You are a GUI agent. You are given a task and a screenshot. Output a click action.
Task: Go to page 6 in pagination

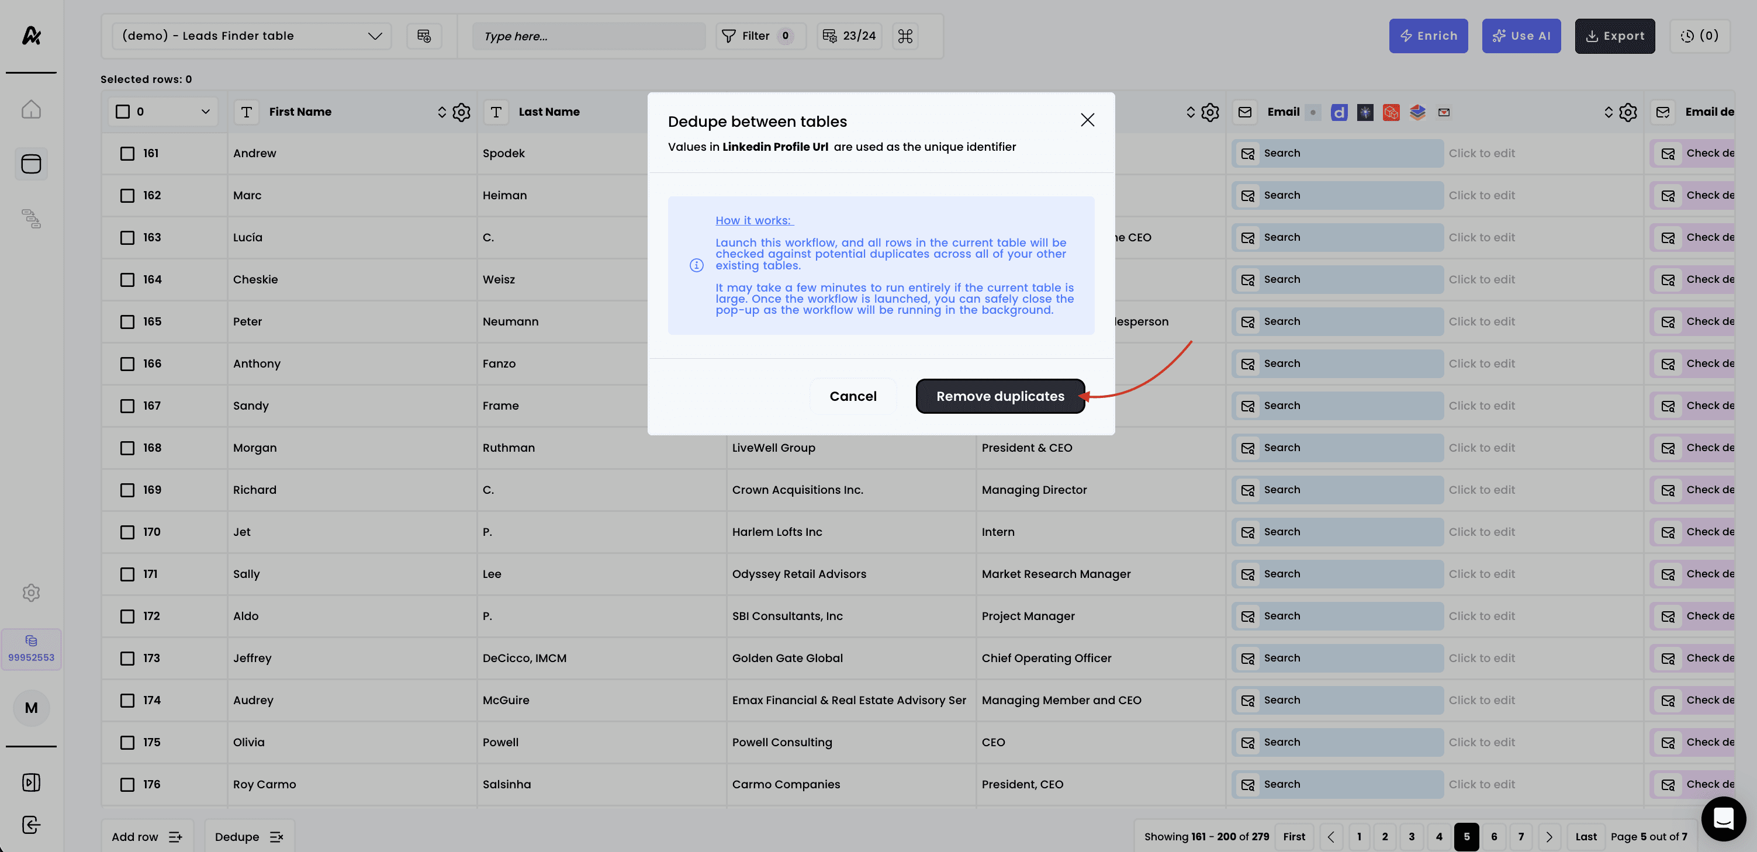pyautogui.click(x=1494, y=836)
